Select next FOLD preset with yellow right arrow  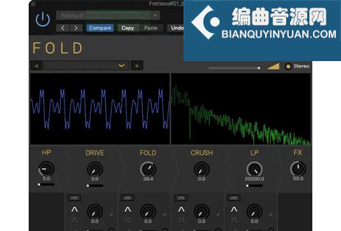pos(137,66)
